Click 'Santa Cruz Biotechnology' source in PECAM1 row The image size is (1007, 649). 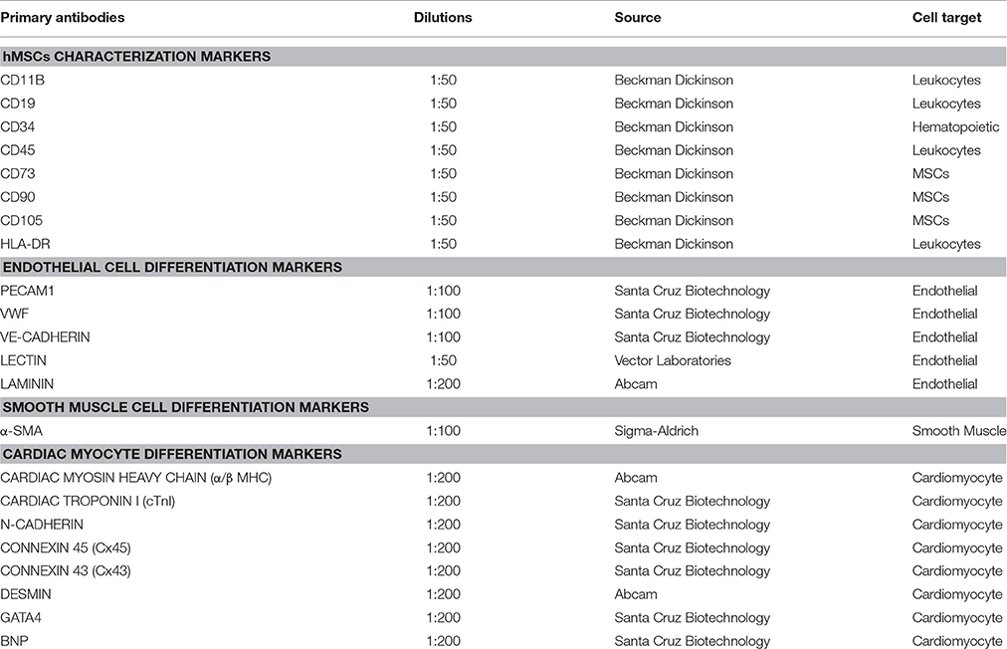coord(693,291)
